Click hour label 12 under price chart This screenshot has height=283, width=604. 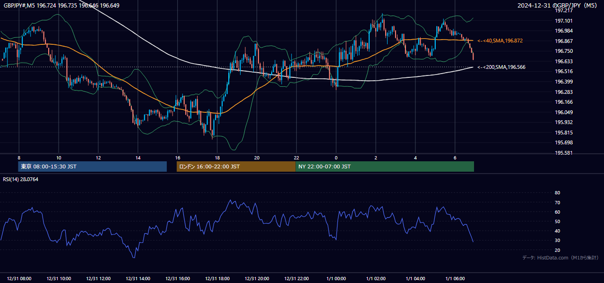coord(98,158)
